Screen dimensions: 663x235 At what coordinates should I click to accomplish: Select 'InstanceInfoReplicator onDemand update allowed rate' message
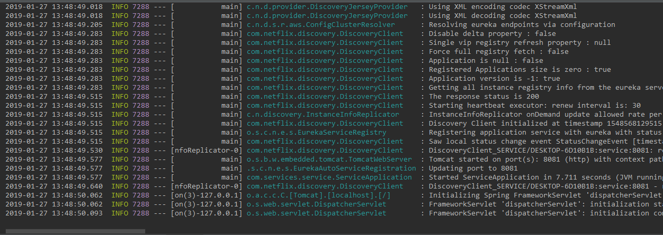[545, 115]
